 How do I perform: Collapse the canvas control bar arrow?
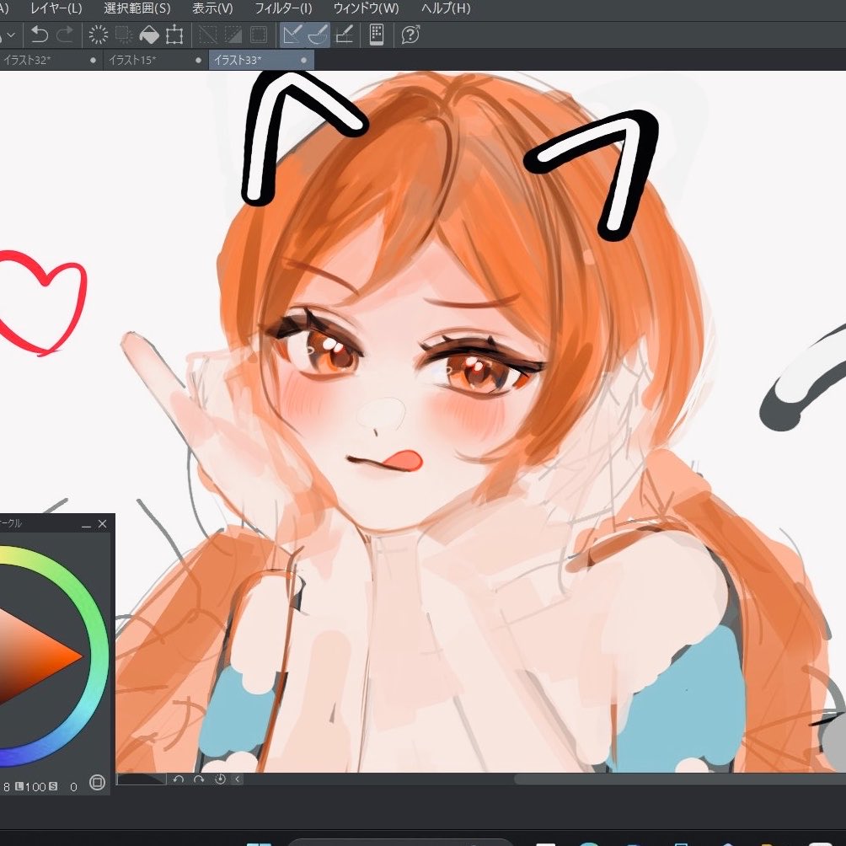[238, 779]
